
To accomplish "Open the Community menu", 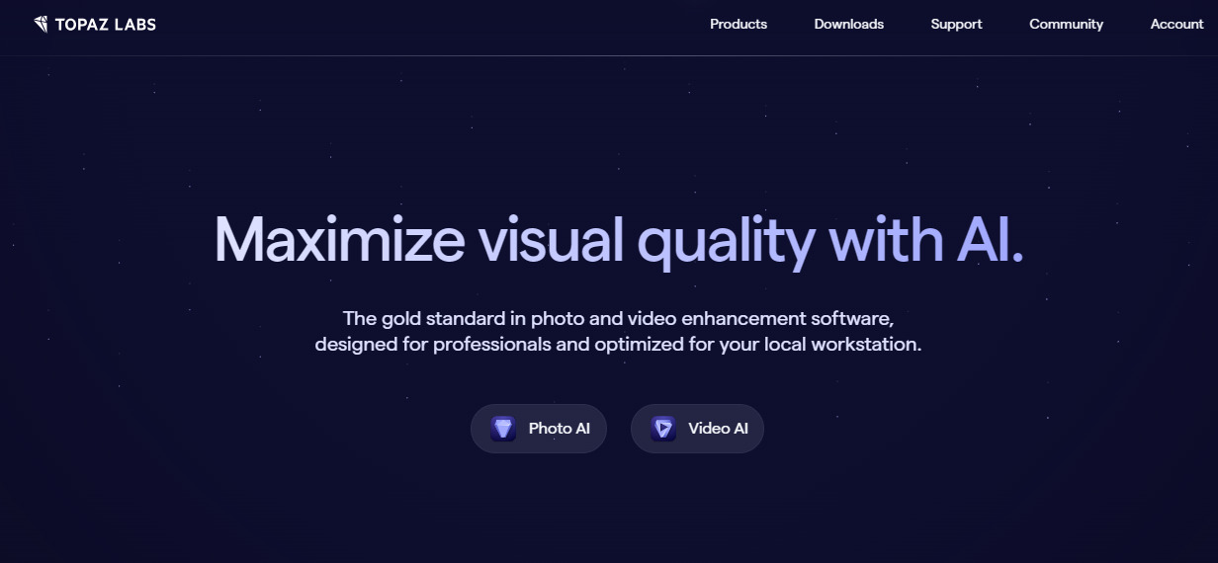I will coord(1066,24).
